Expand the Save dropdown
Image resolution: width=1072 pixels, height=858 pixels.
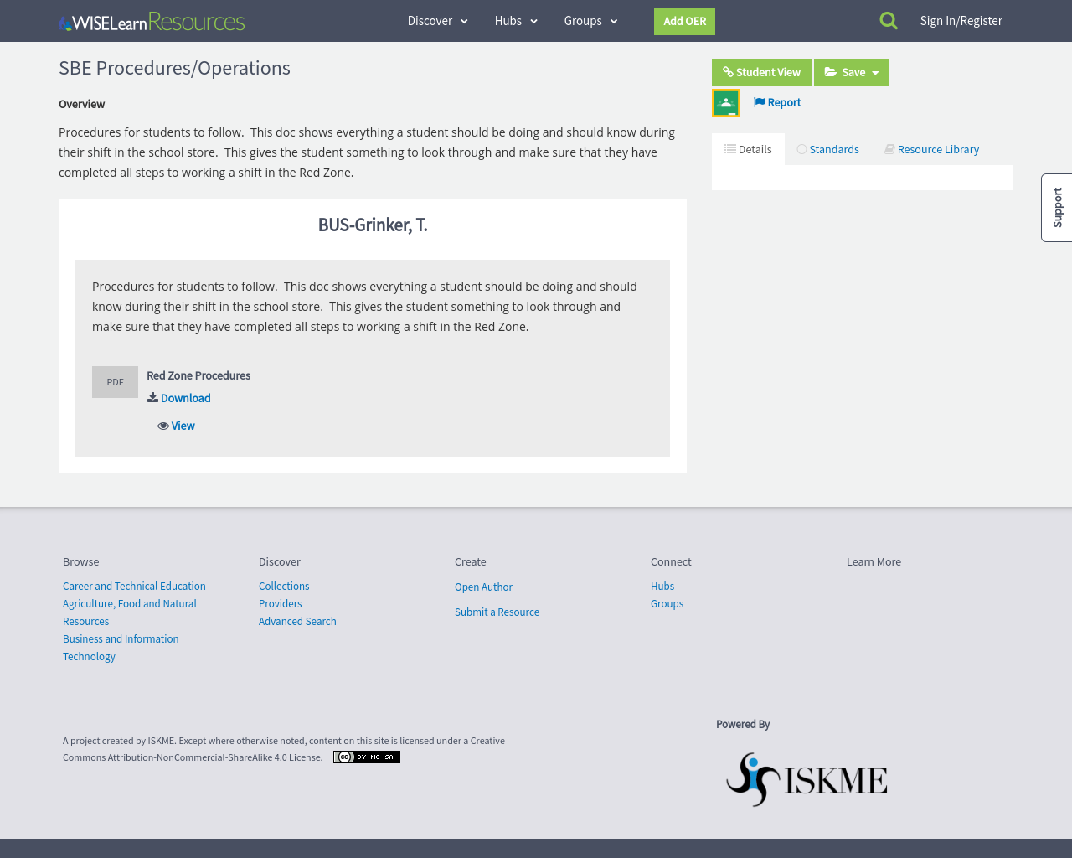(851, 72)
